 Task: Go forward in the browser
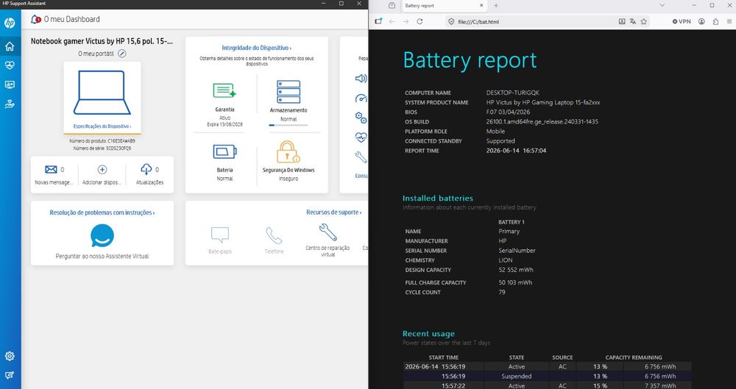[x=406, y=21]
